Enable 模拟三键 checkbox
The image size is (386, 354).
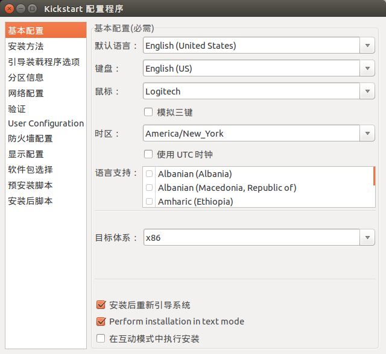(x=148, y=112)
